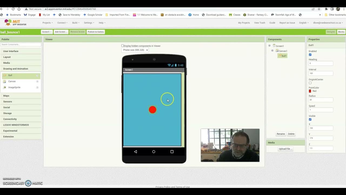Open the Save to Mendeley bookmark
Image resolution: width=346 pixels, height=195 pixels.
click(69, 15)
